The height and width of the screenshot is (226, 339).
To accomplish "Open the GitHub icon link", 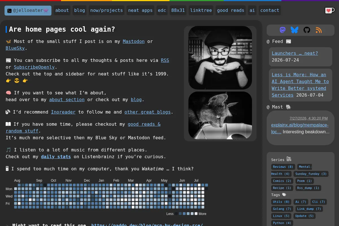I will tap(307, 30).
